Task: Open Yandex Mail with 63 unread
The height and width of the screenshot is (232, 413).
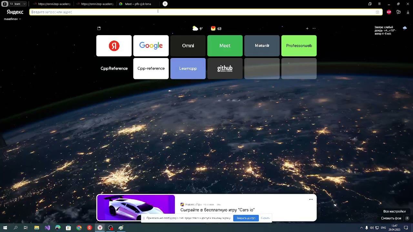Action: (x=216, y=28)
